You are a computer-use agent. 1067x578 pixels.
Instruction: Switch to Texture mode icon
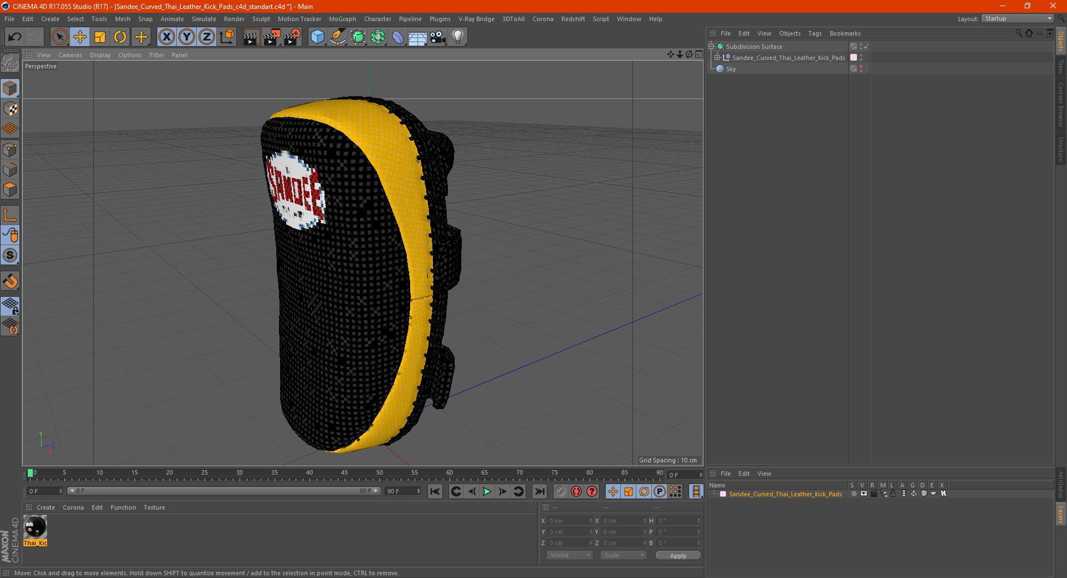tap(10, 109)
